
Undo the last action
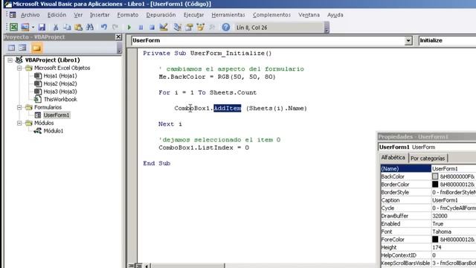click(104, 27)
